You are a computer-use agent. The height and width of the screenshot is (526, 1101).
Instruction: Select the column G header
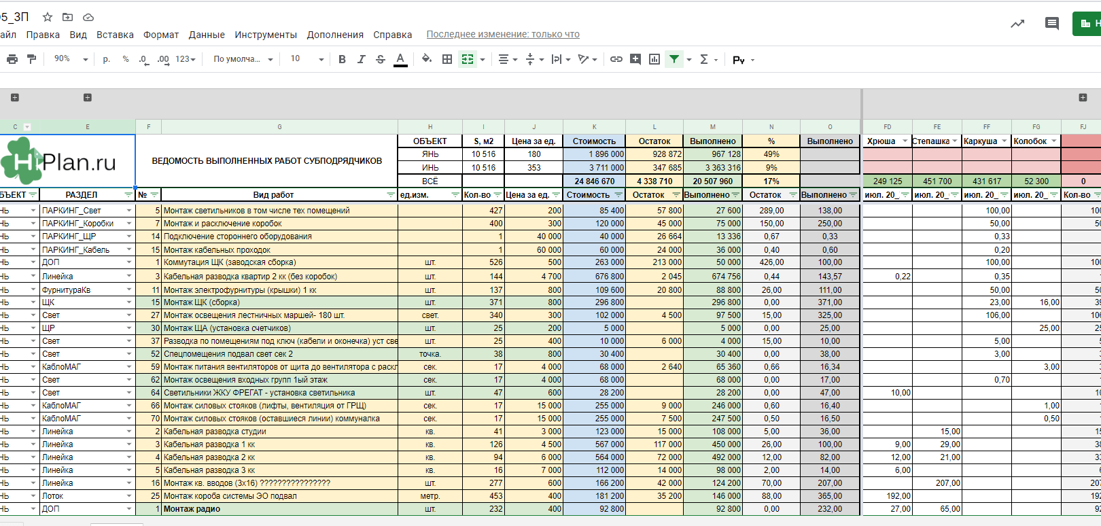click(x=279, y=126)
